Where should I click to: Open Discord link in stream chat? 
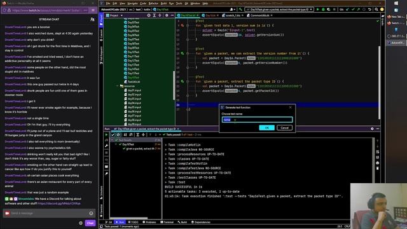pos(59,204)
